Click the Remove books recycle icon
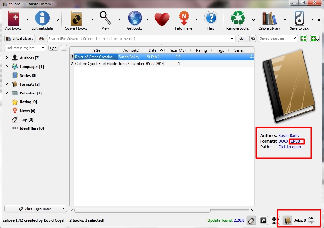Screen dimensions: 324x228 237,19
